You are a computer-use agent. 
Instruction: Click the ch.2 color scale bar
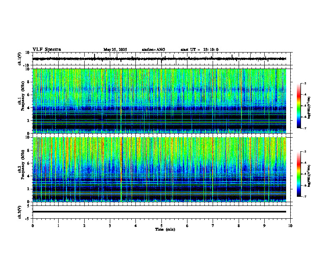click(x=299, y=174)
